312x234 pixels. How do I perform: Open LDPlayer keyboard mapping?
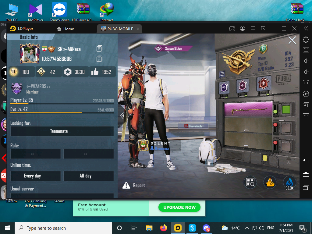(x=306, y=50)
